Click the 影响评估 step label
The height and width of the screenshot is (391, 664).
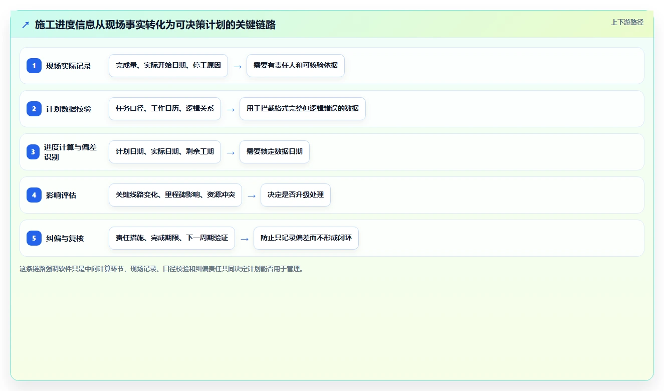61,195
